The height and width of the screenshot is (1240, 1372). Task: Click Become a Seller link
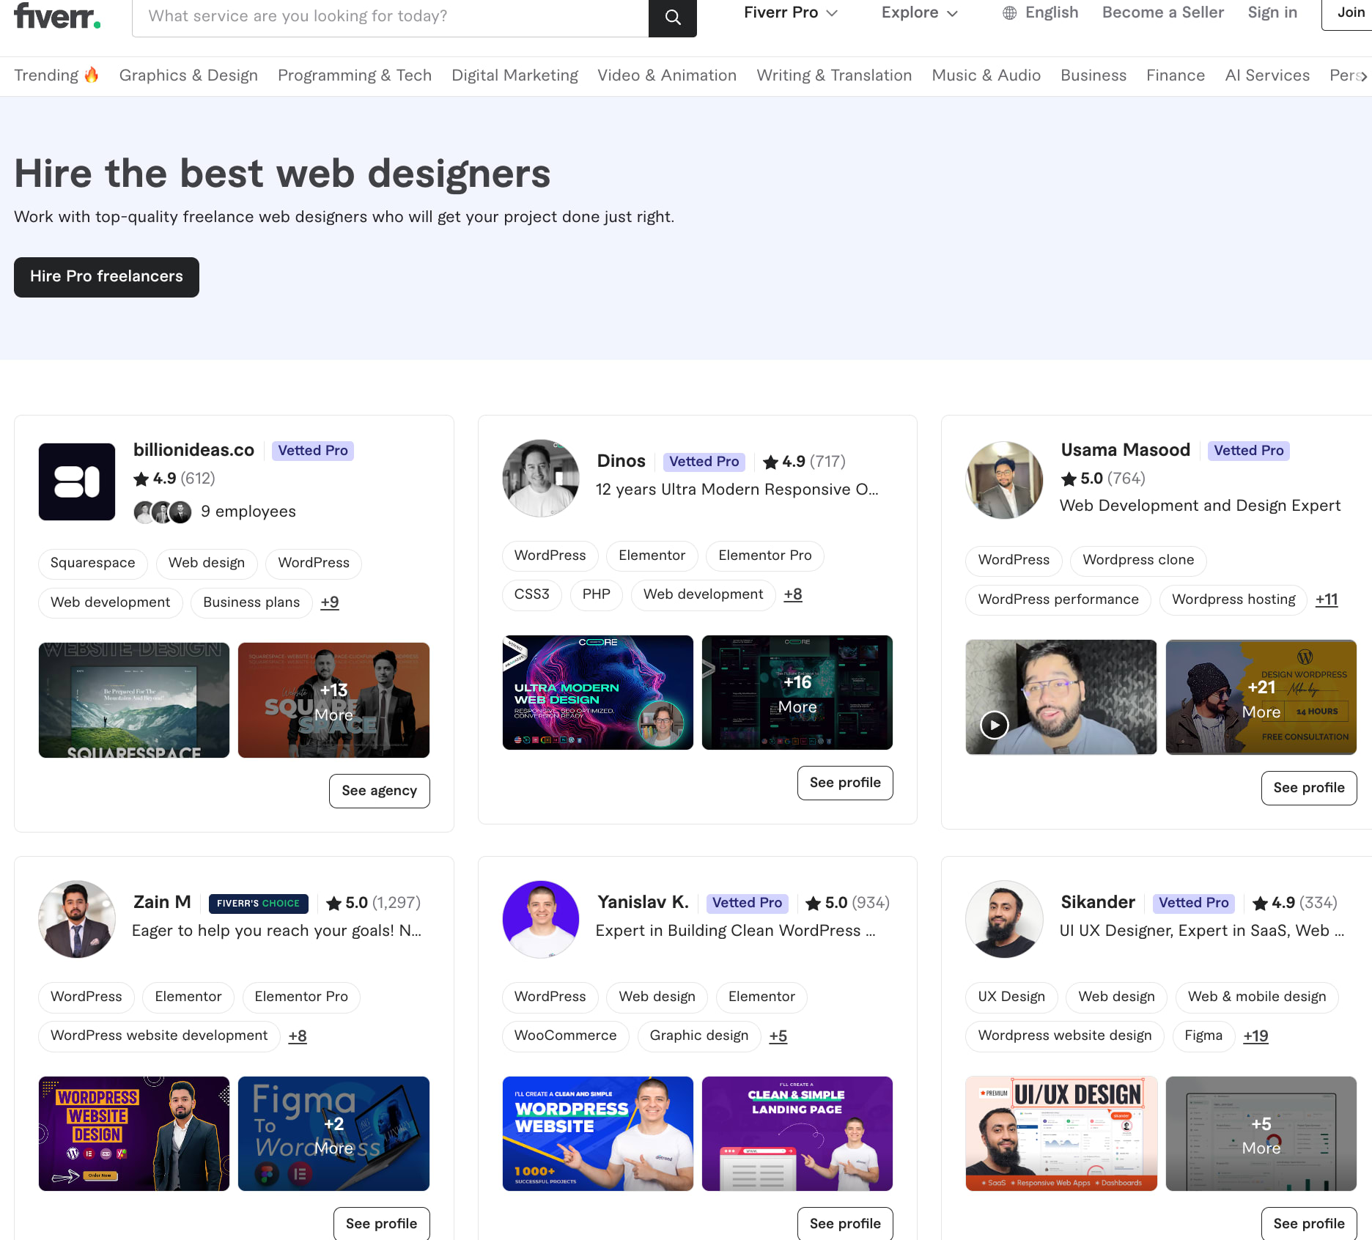(1163, 12)
